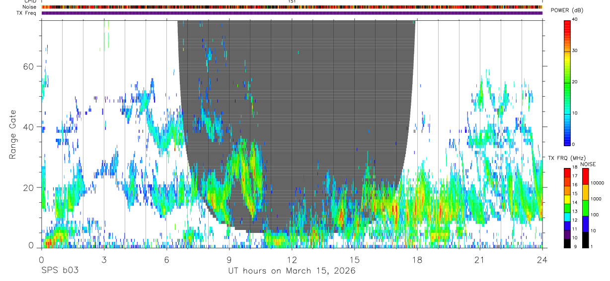The height and width of the screenshot is (281, 610).
Task: Click the x-axis tick label '9'
Action: [229, 260]
